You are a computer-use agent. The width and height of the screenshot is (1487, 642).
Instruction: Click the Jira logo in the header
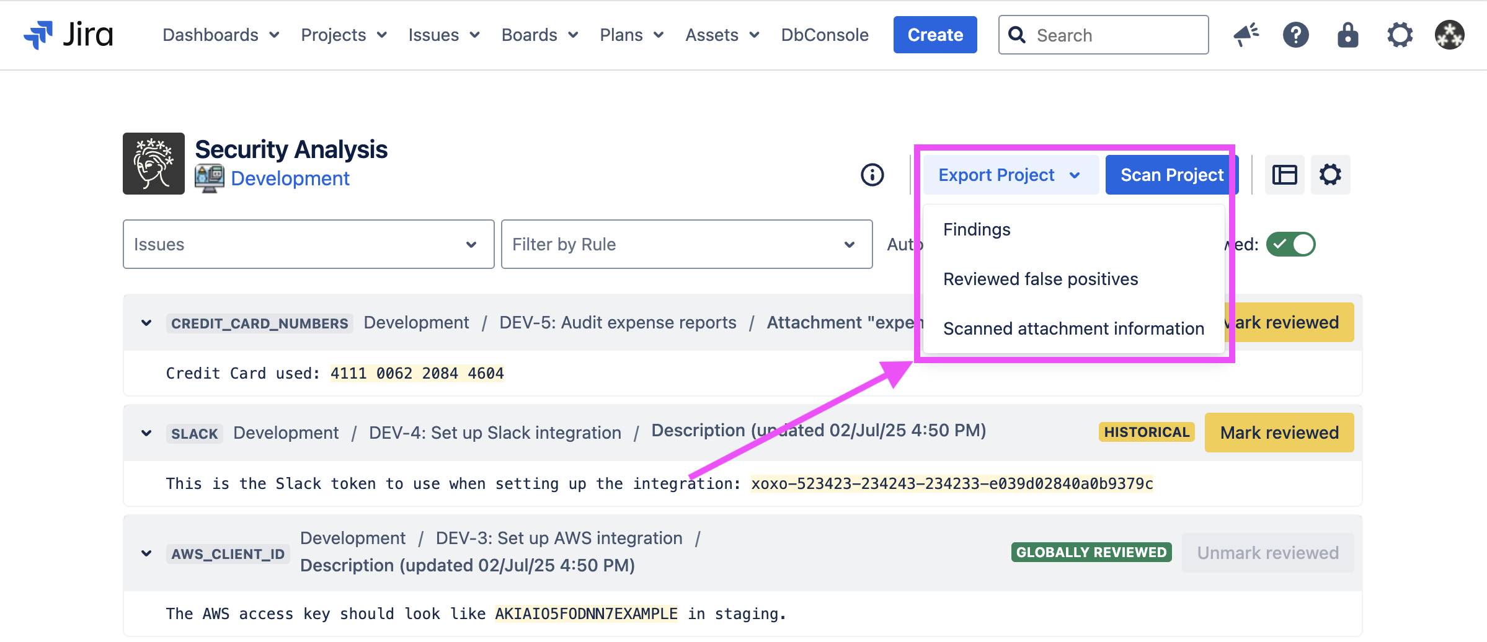(x=68, y=35)
